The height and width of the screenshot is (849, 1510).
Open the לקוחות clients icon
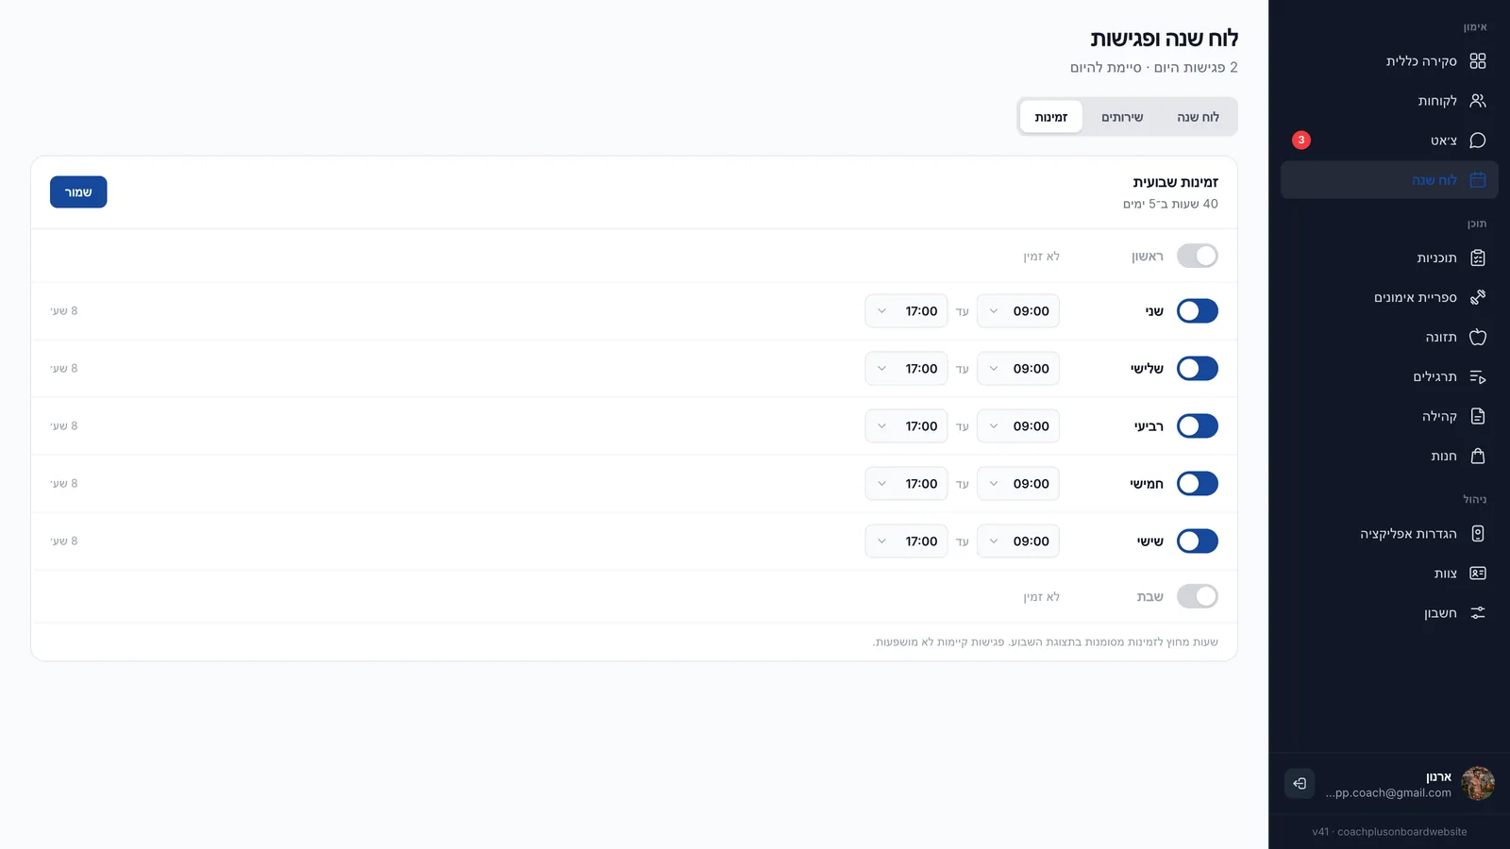(x=1478, y=101)
